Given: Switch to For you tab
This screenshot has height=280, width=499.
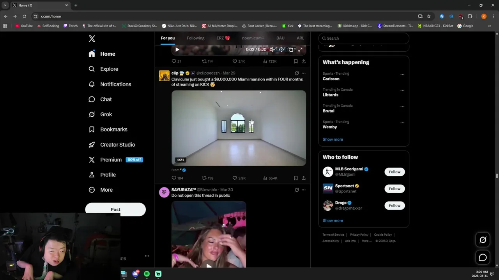Looking at the screenshot, I should tap(168, 38).
